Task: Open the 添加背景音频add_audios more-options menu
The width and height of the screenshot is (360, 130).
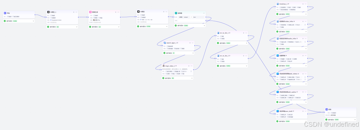Action: pyautogui.click(x=306, y=92)
